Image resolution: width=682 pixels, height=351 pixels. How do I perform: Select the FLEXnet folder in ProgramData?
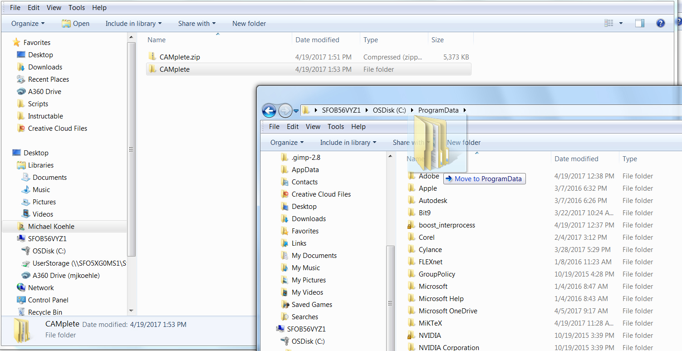(x=431, y=262)
